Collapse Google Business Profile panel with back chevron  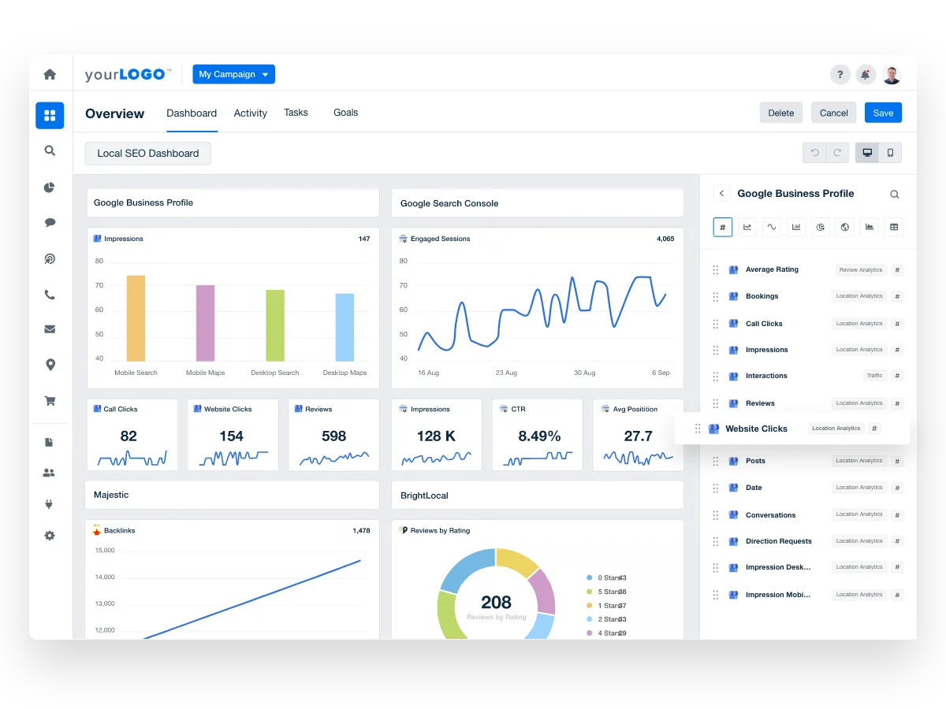pos(721,194)
